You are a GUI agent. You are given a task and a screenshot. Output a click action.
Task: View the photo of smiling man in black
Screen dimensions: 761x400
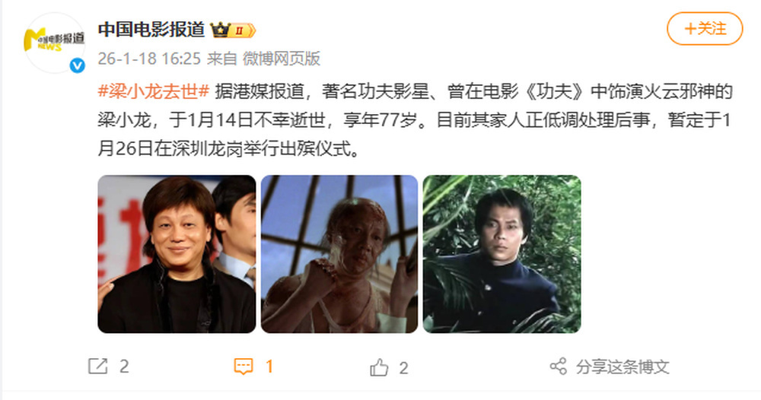tap(177, 254)
